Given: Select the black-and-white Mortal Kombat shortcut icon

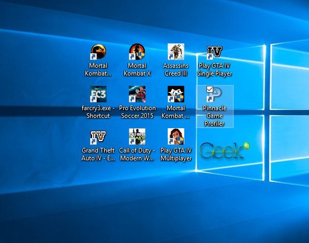Looking at the screenshot, I should point(176,94).
